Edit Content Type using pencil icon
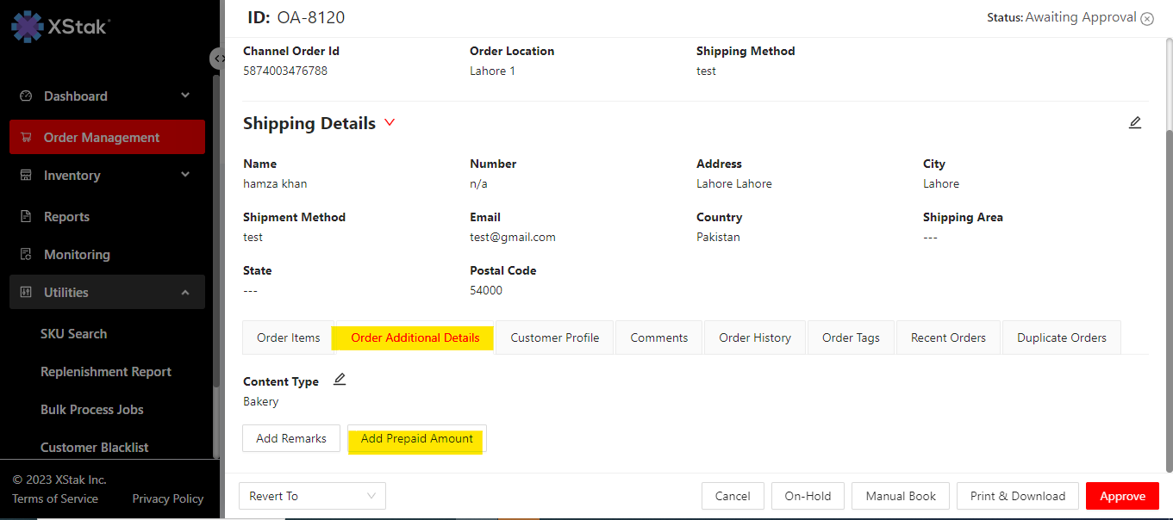This screenshot has height=520, width=1173. click(340, 380)
